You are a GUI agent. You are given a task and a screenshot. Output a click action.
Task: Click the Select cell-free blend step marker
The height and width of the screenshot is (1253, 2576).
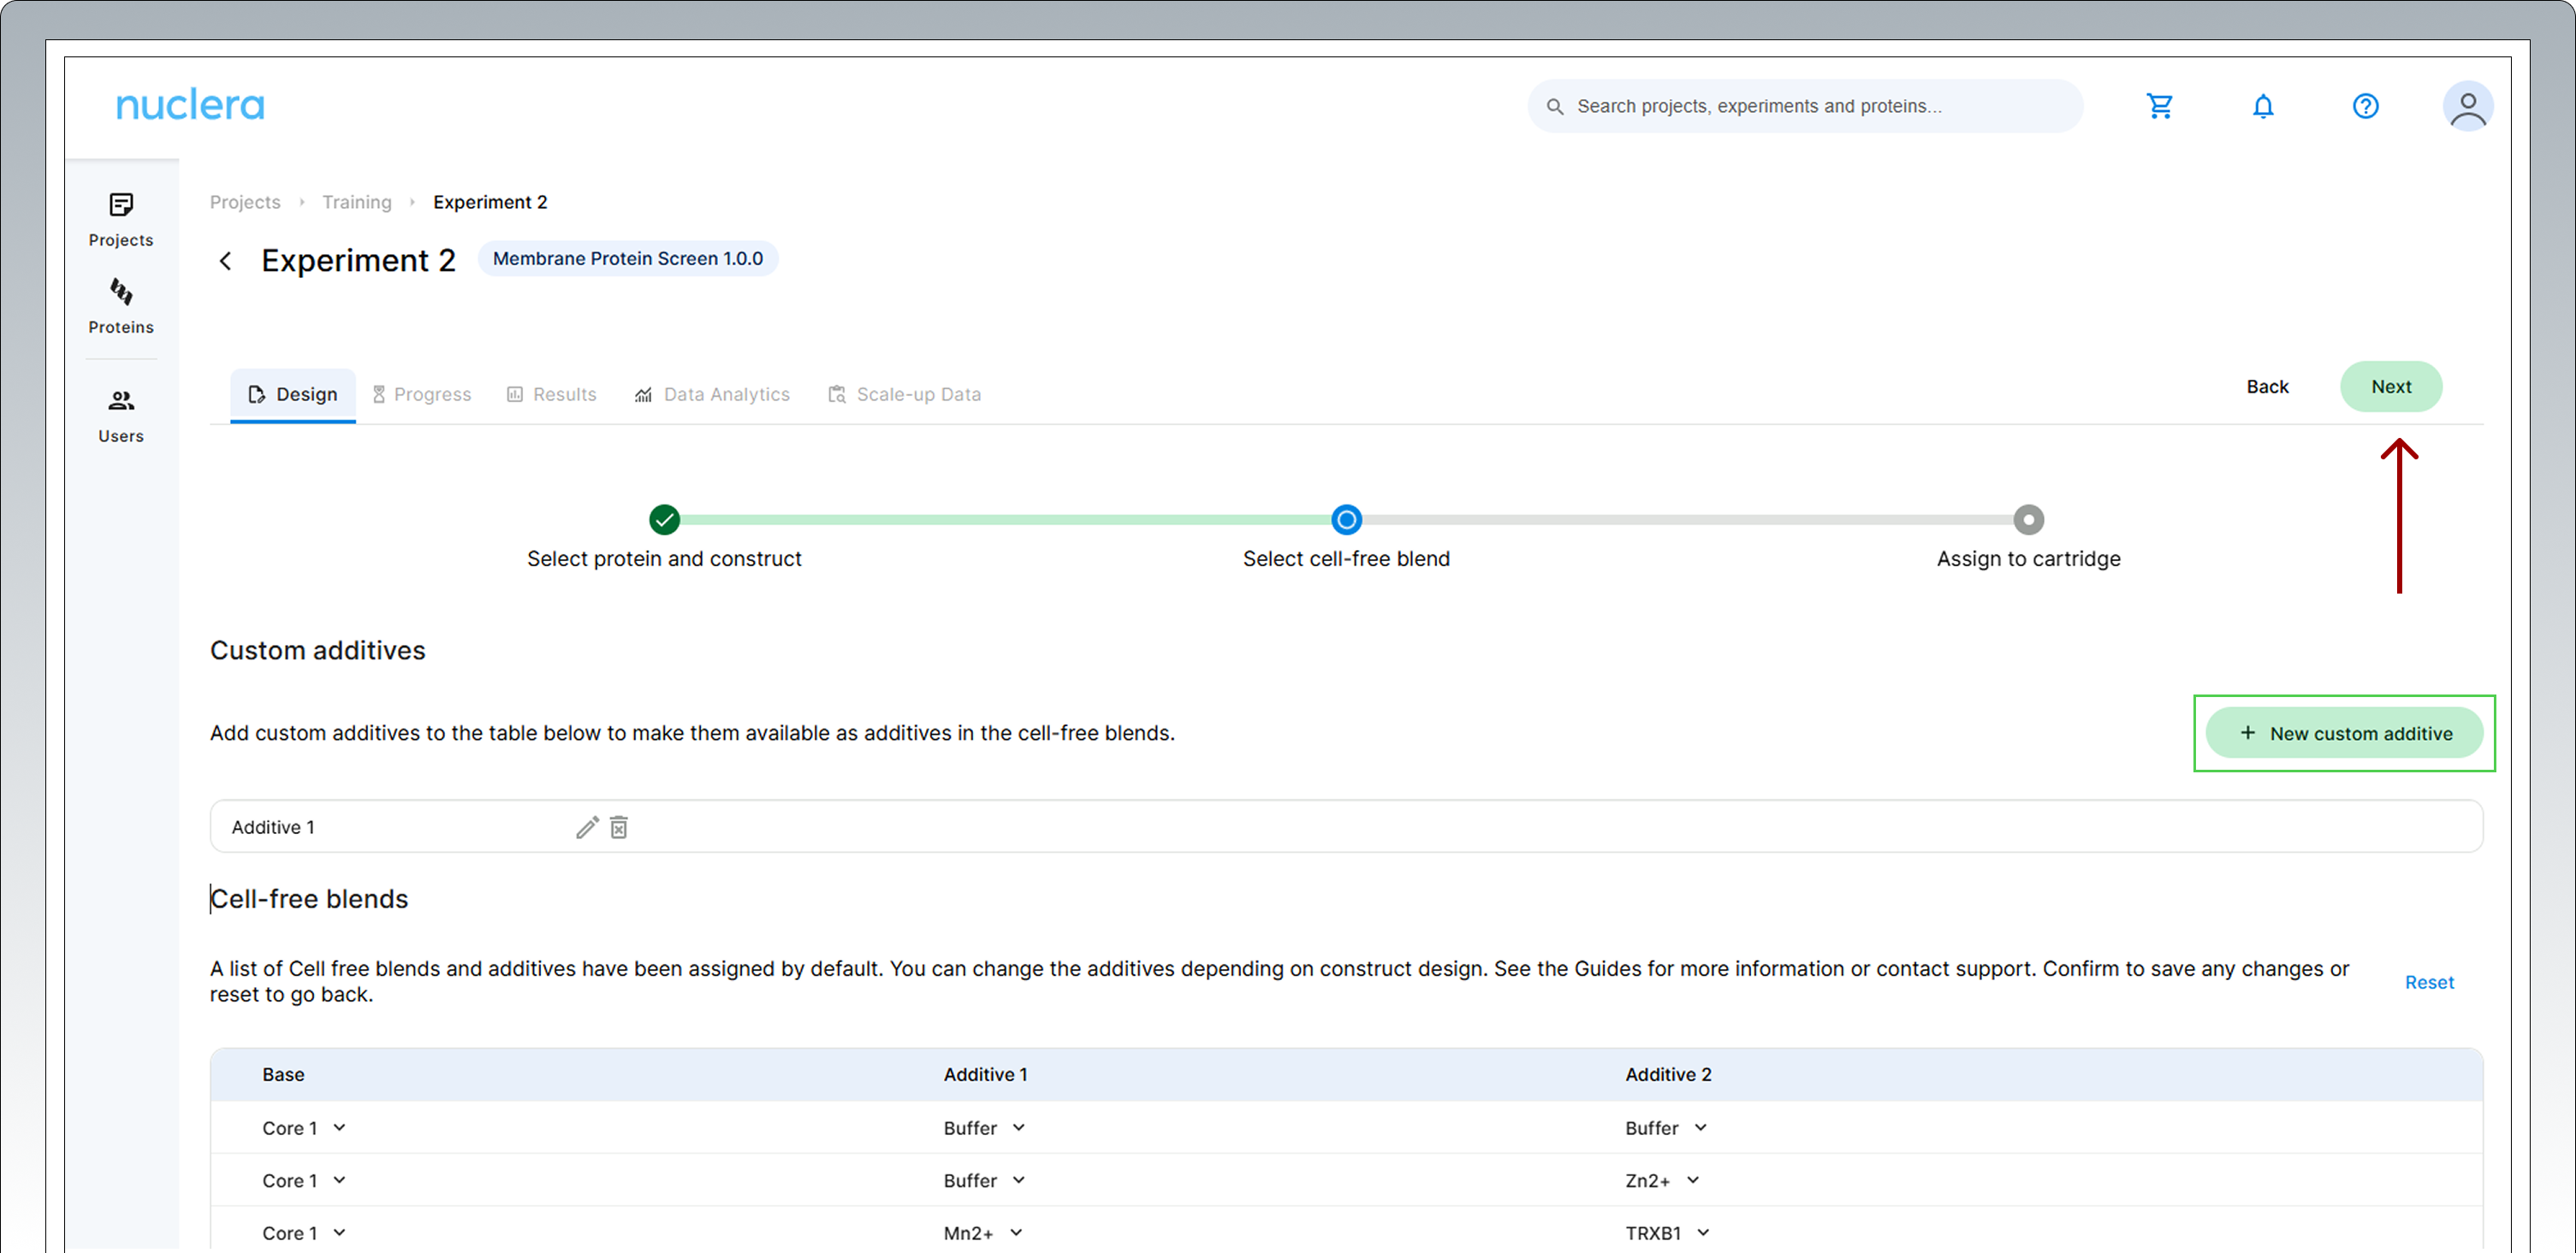1346,519
